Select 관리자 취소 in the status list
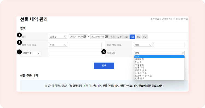 point(159,70)
